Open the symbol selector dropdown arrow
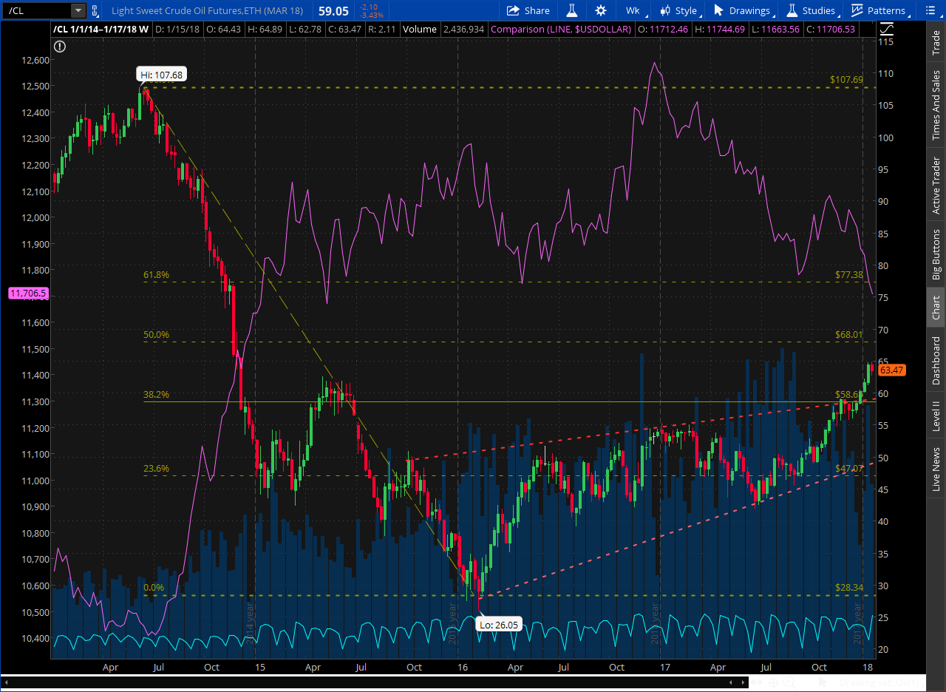The image size is (946, 692). click(x=78, y=10)
